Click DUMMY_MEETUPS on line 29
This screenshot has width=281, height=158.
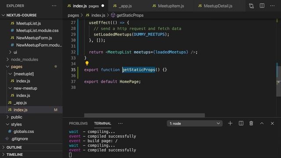(149, 34)
